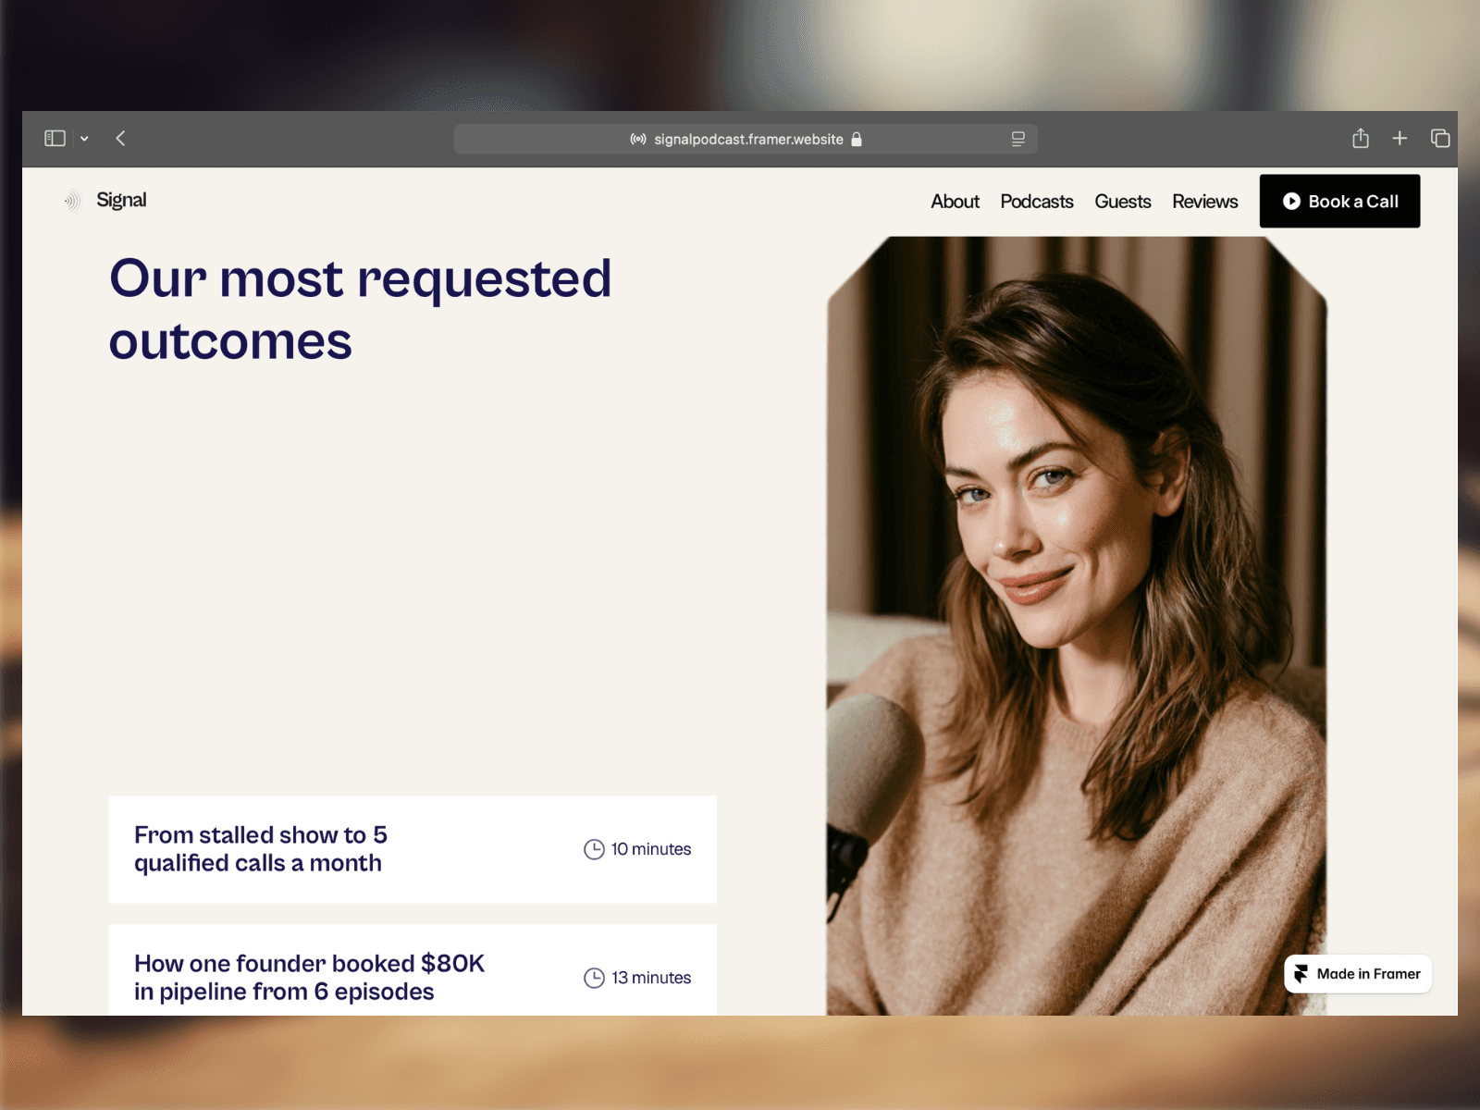Image resolution: width=1480 pixels, height=1110 pixels.
Task: Open the stalled show 10 minutes card
Action: (x=413, y=849)
